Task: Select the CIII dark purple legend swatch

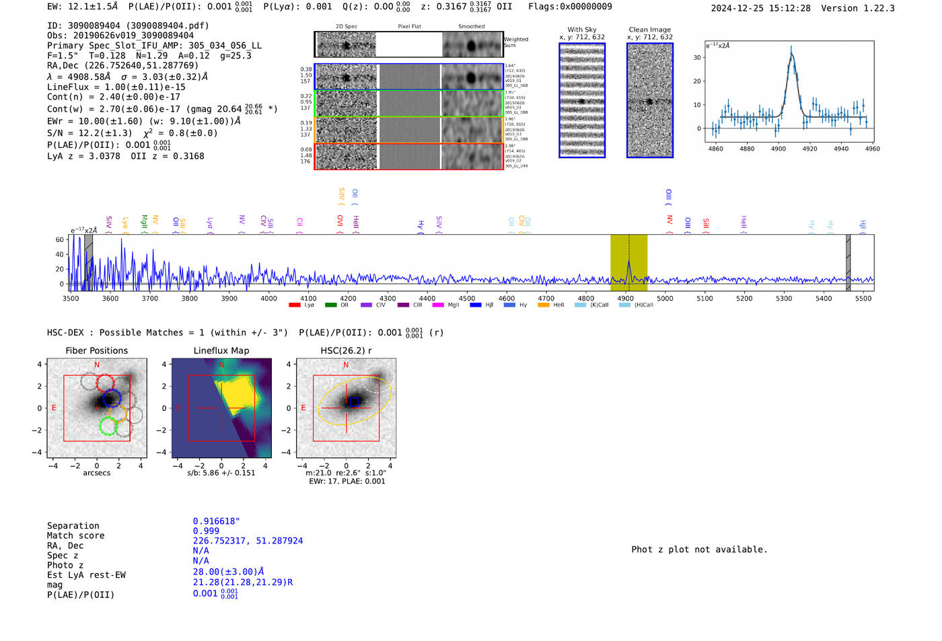Action: pos(403,305)
